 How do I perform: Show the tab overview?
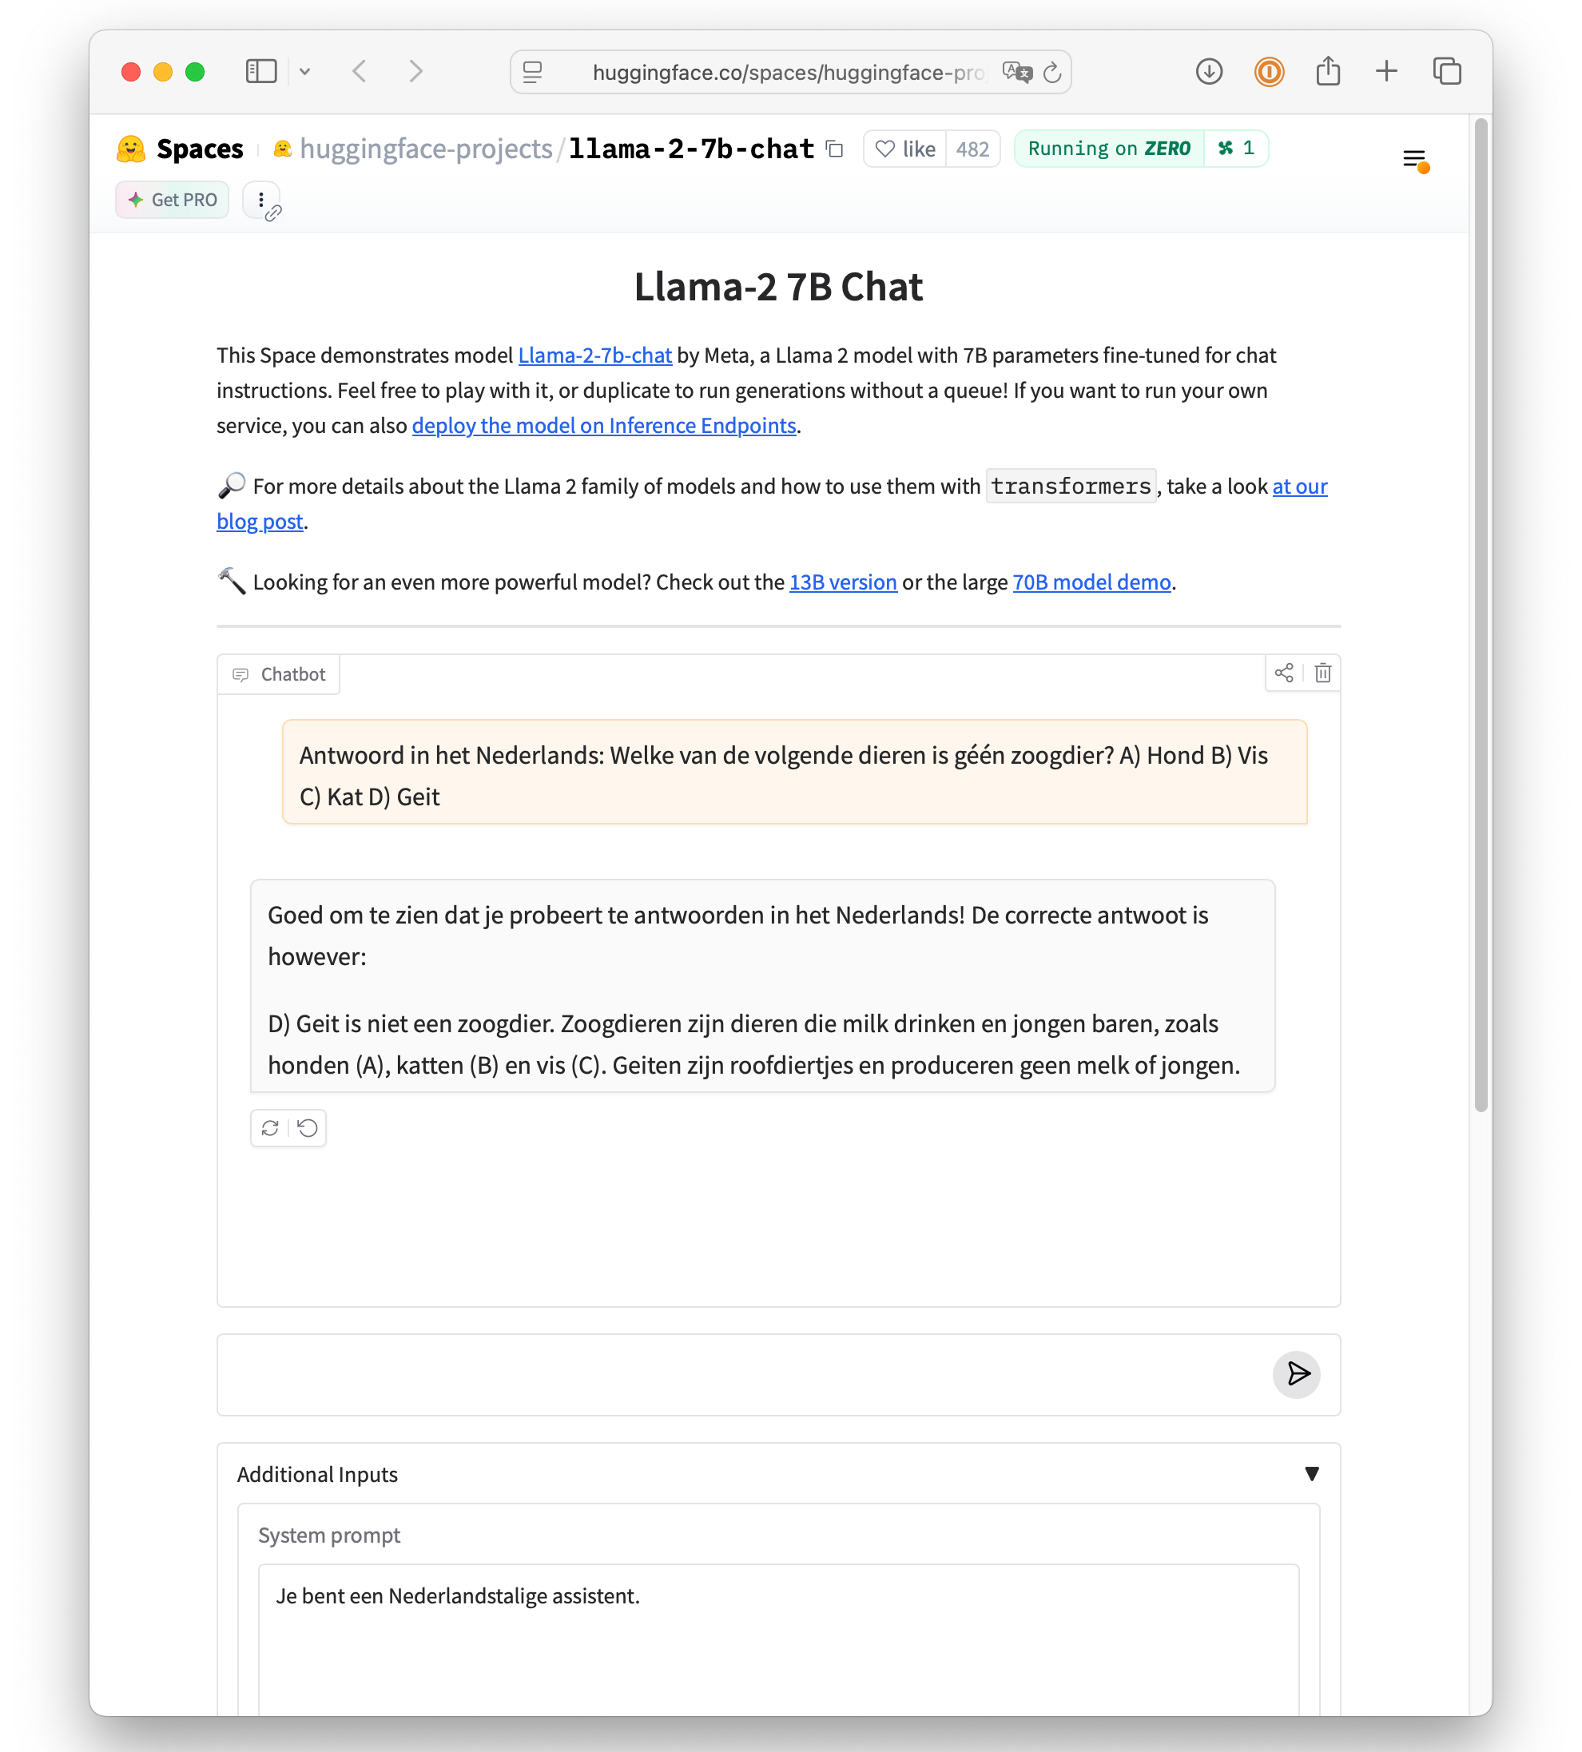(1447, 71)
